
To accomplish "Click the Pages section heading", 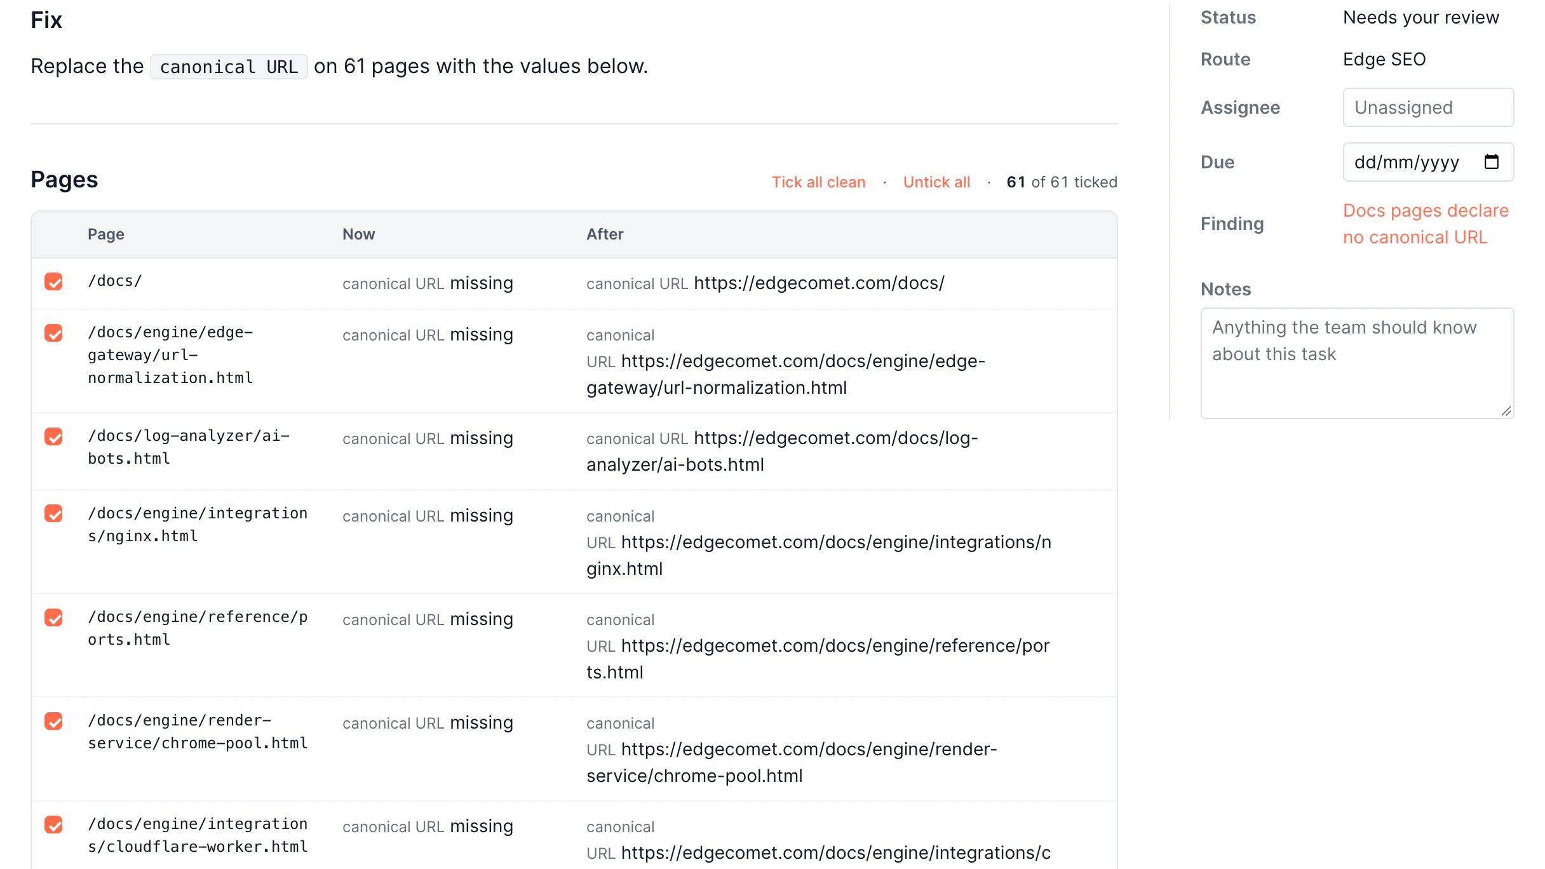I will click(x=64, y=180).
